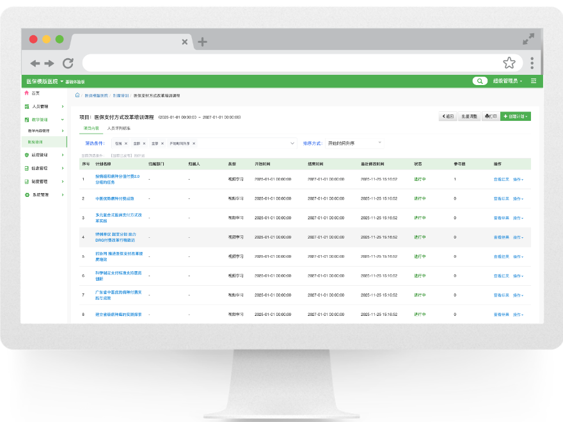Click the fullscreen expand arrows icon
Screen dimensions: 563x422
(x=528, y=39)
